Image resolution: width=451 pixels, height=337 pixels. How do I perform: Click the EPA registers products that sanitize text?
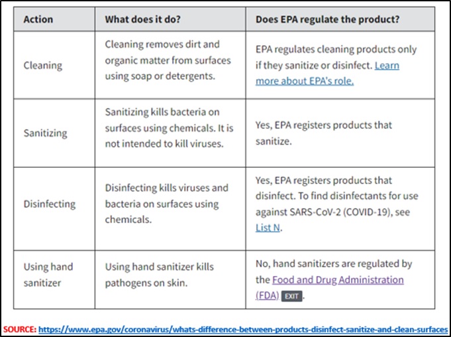pos(324,133)
